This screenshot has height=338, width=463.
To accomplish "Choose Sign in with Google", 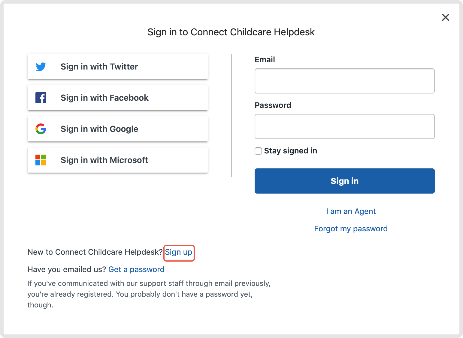I will pyautogui.click(x=117, y=129).
